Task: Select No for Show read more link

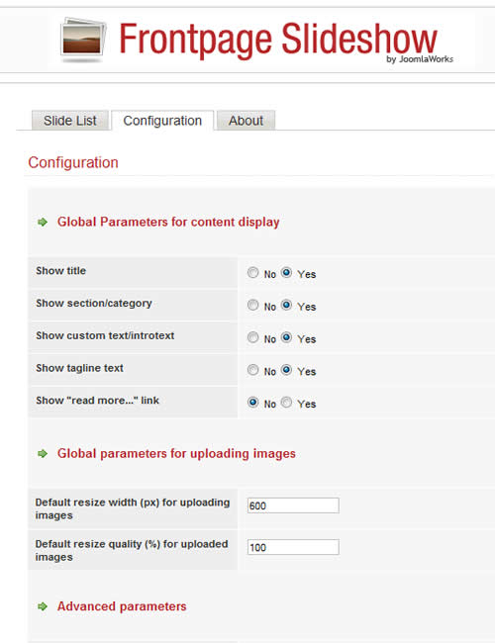Action: (x=252, y=403)
